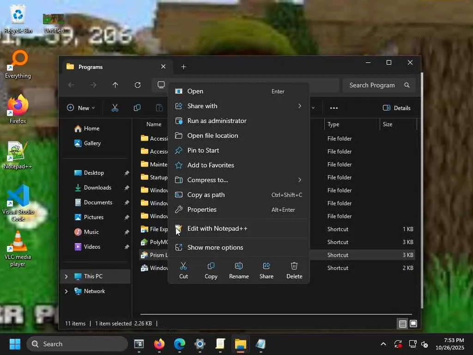Choose Open file location
This screenshot has width=473, height=355.
(239, 135)
